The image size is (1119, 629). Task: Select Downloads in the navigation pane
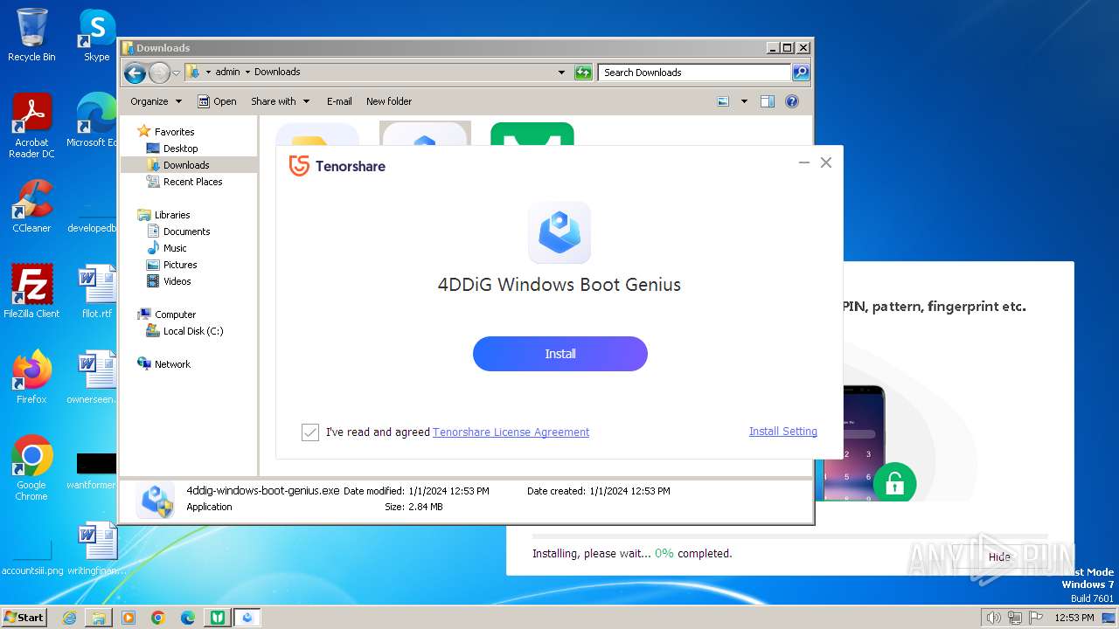178,165
